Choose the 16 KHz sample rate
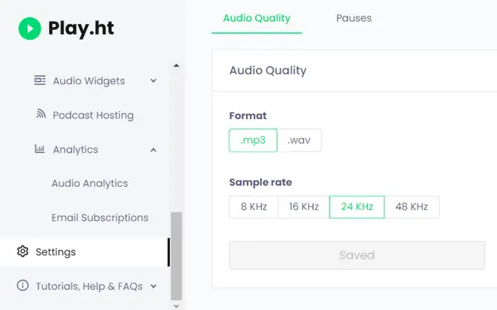This screenshot has height=310, width=497. (304, 207)
